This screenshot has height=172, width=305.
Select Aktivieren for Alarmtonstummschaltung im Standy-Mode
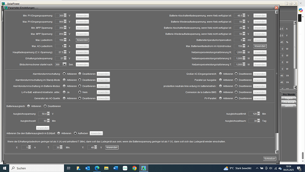(x=64, y=80)
